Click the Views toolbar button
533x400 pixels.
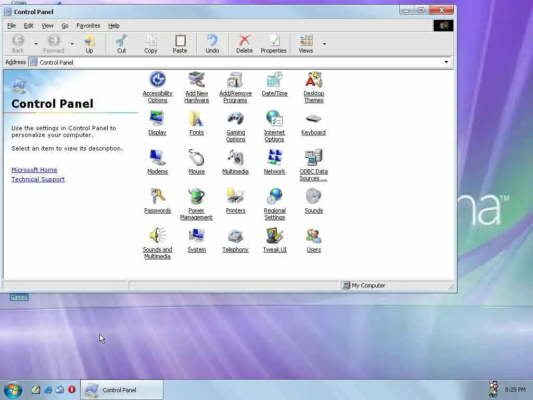306,44
